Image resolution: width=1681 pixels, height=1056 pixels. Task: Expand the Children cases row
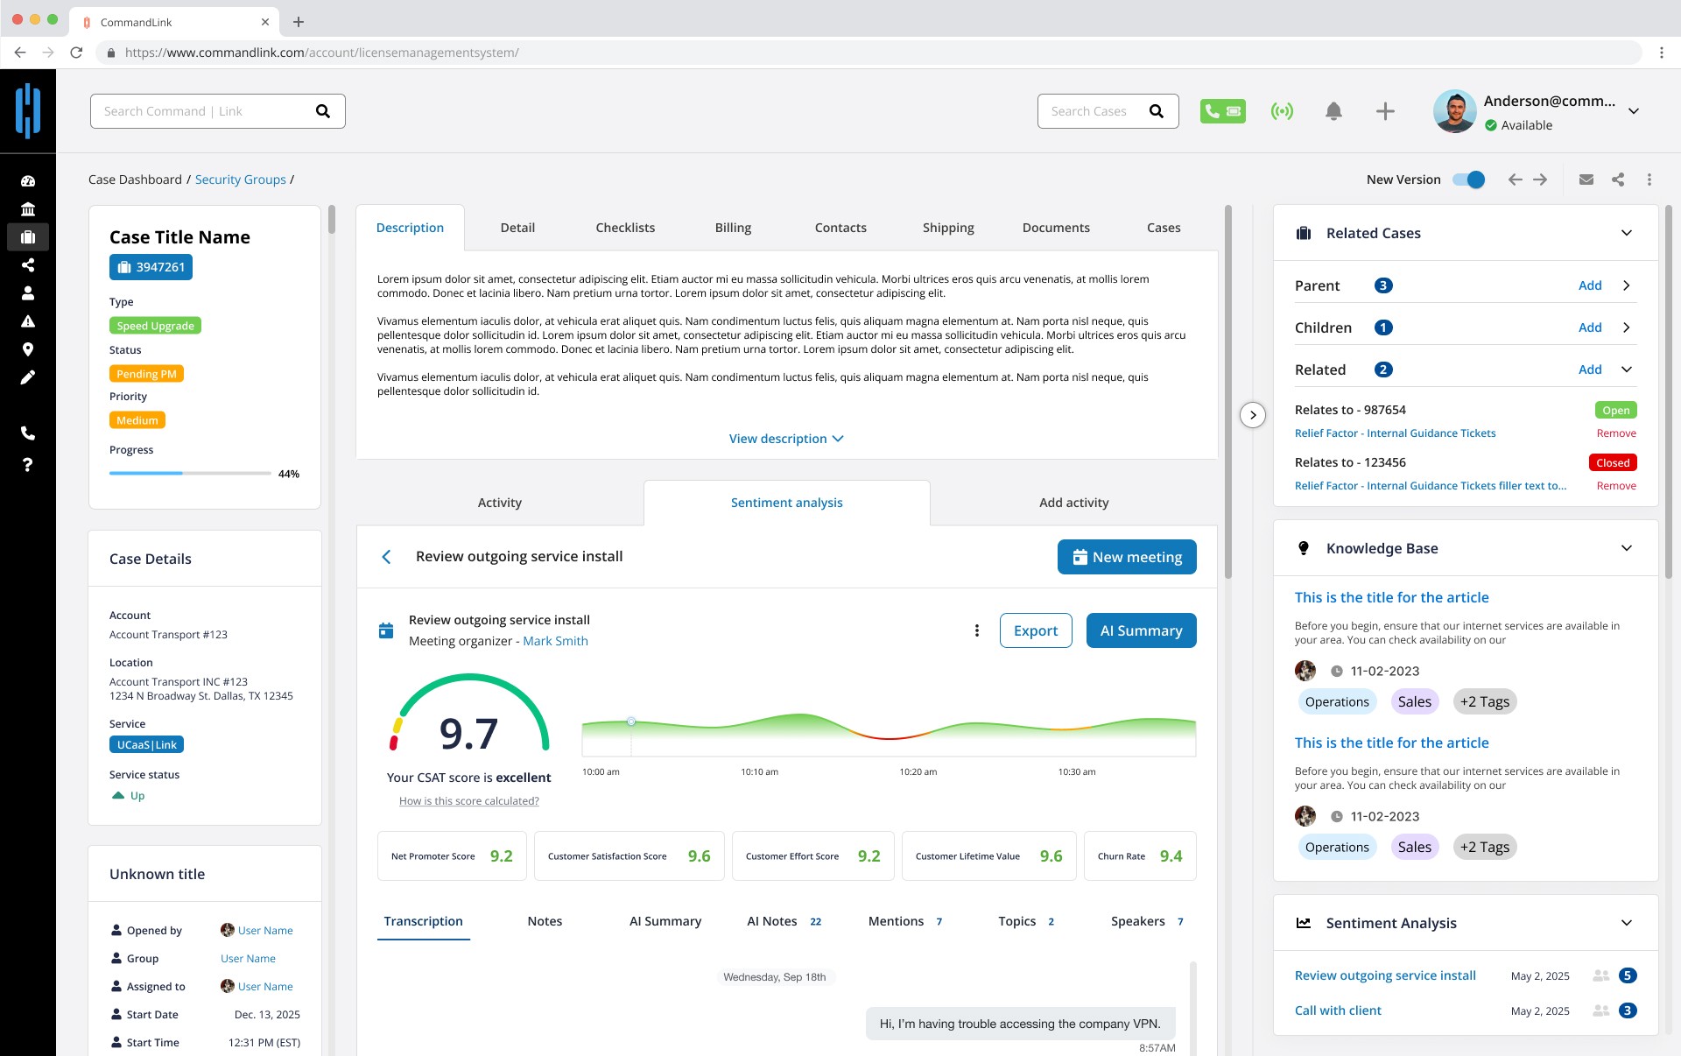(1627, 327)
